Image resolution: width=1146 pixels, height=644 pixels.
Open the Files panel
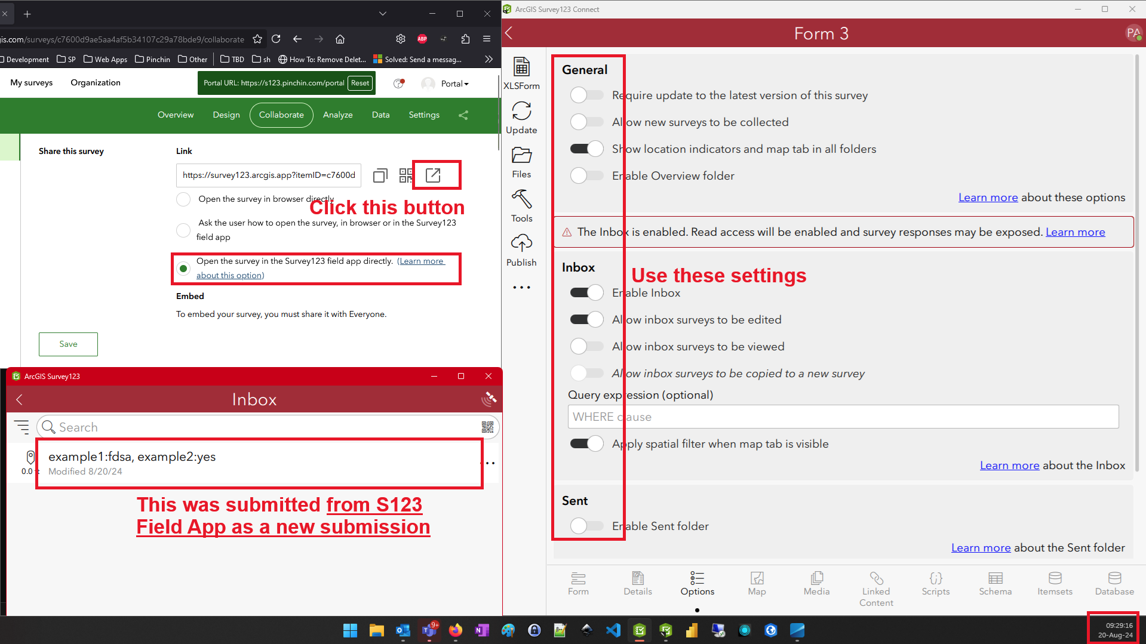coord(521,161)
